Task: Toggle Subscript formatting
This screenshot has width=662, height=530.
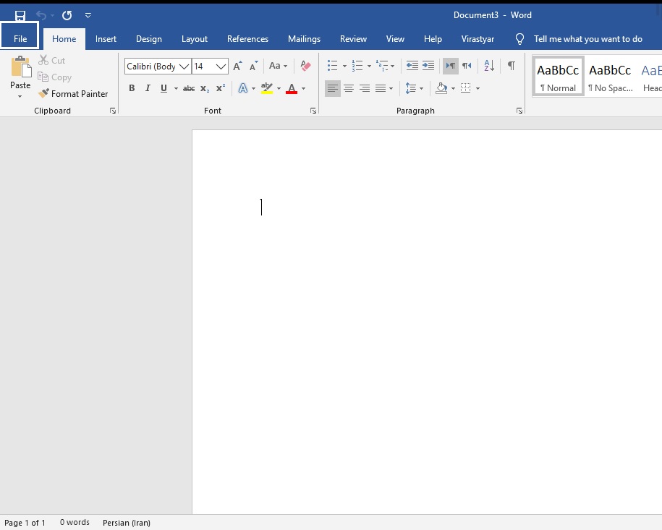Action: 205,88
